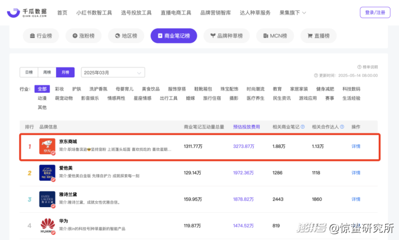Viewport: 399px width, 240px height.
Task: Open 详情 for 雅诗兰黛
Action: pyautogui.click(x=356, y=199)
